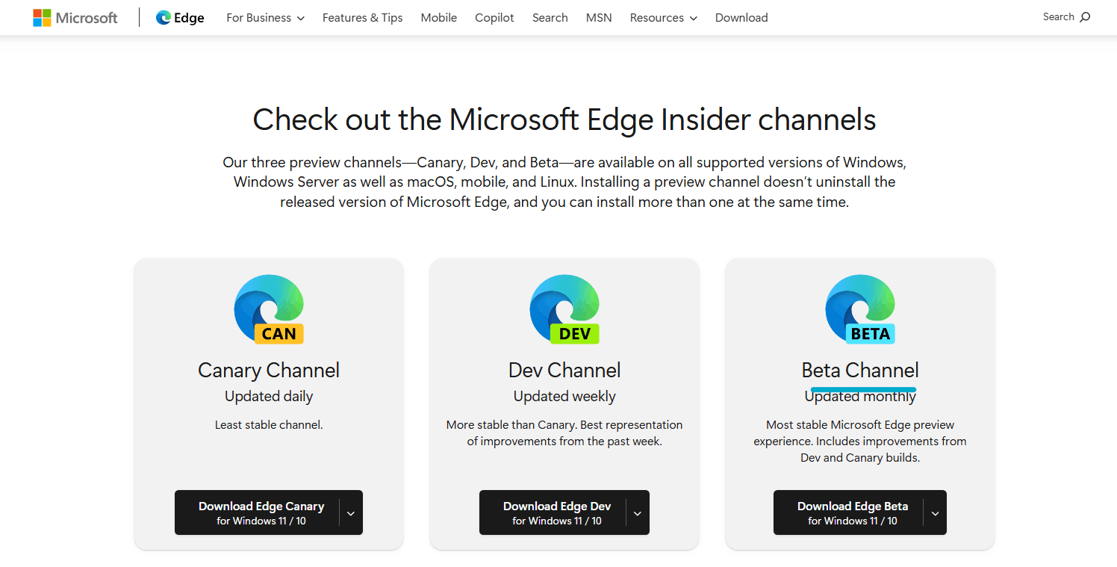Click the Download Edge Dev button
Viewport: 1117px width, 567px height.
[x=556, y=512]
